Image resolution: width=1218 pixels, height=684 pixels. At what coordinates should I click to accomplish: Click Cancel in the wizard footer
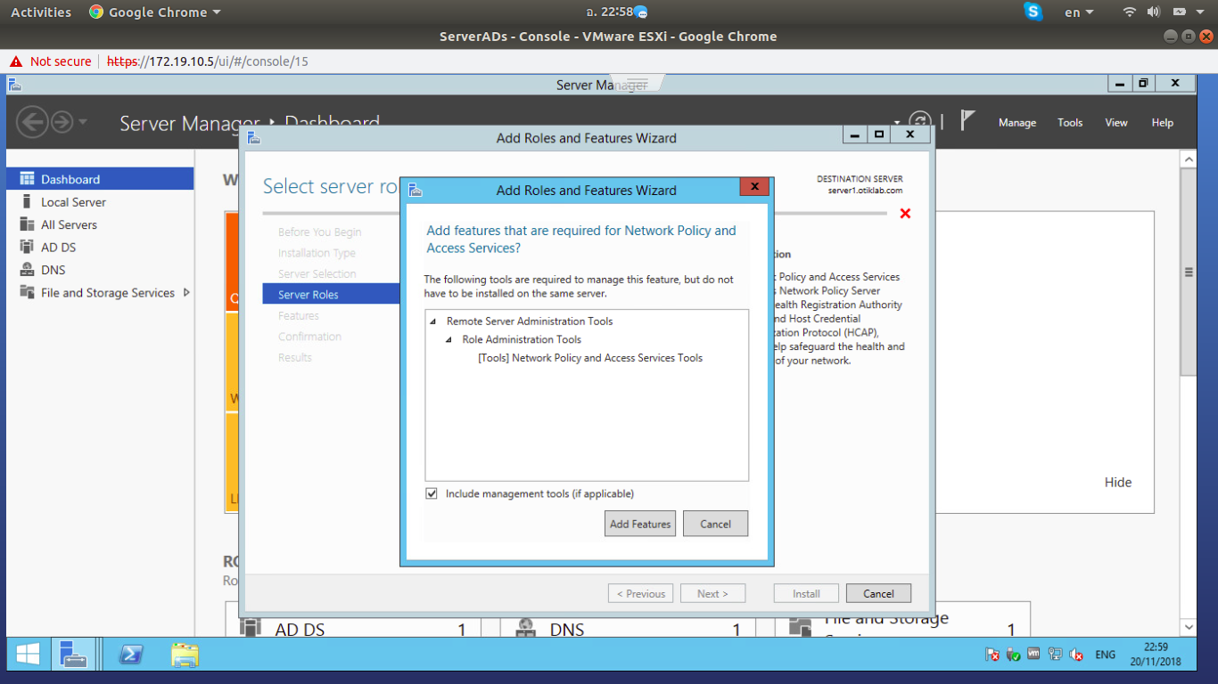(878, 594)
